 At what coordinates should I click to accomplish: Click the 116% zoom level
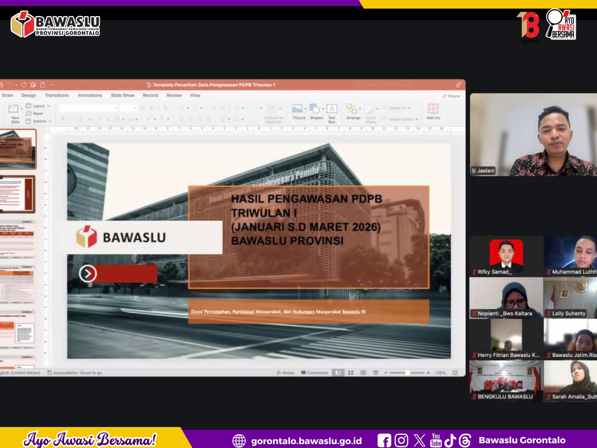pos(440,373)
